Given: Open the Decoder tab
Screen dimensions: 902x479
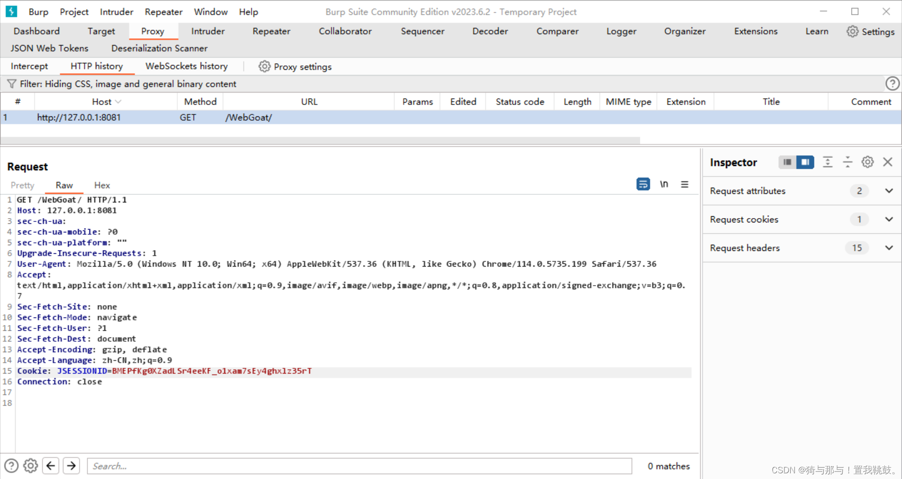Looking at the screenshot, I should (490, 31).
